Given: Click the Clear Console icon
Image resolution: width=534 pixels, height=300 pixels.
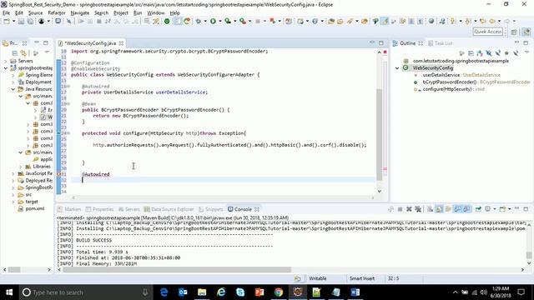Looking at the screenshot, I should click(430, 209).
